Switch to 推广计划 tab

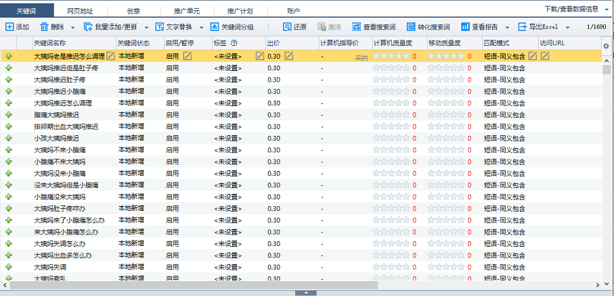tap(240, 11)
